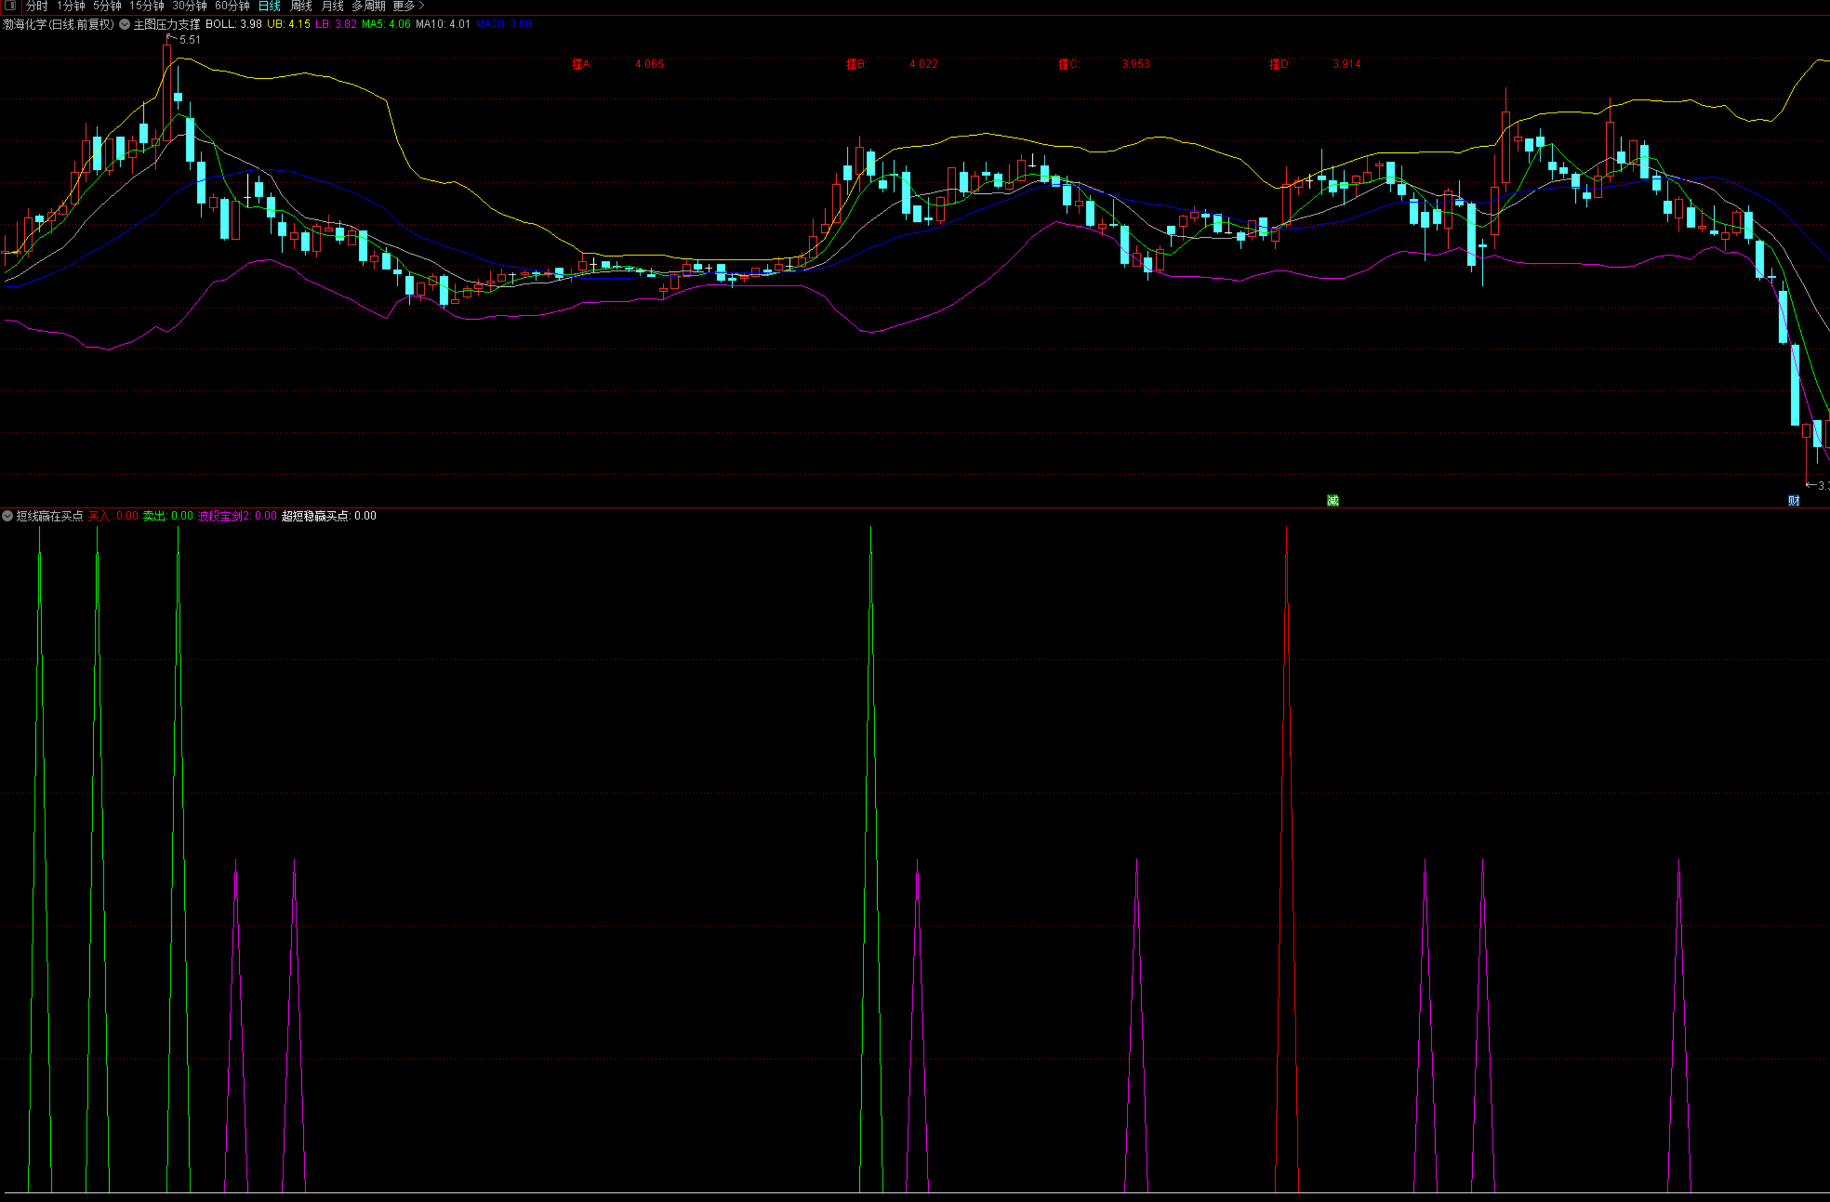Click the 短线赢在买点 indicator name
1830x1202 pixels.
pyautogui.click(x=49, y=515)
